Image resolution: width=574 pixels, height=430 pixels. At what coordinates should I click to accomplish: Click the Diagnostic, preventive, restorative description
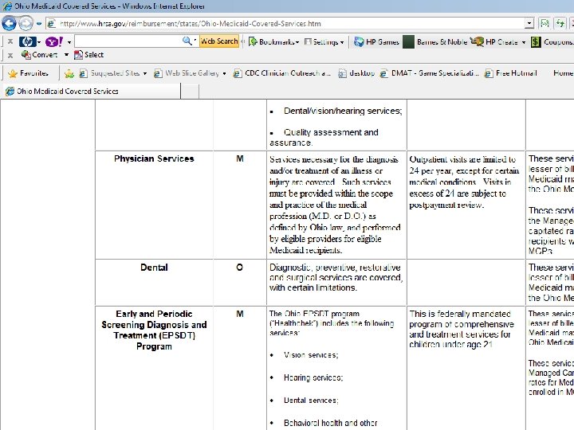[336, 278]
